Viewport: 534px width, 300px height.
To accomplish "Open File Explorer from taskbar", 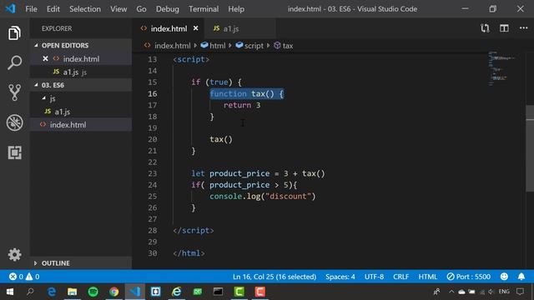I will pyautogui.click(x=73, y=292).
